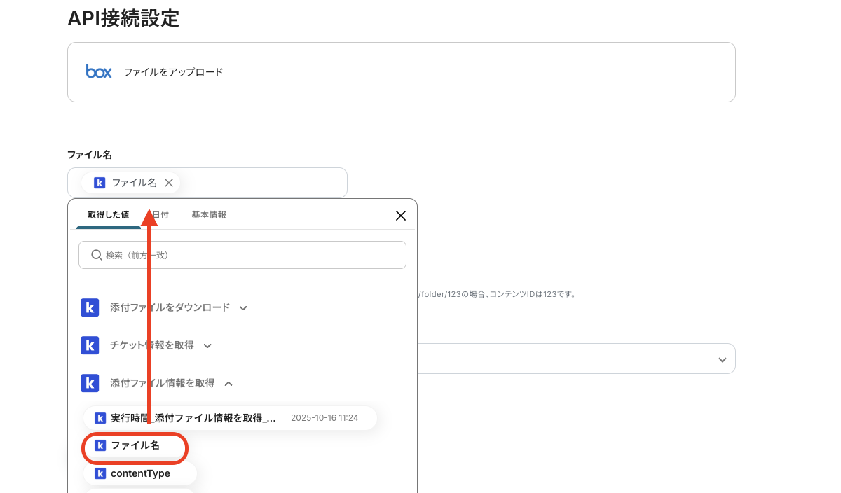Click the kintone icon on the ファイル名 chip
The image size is (841, 493).
(99, 182)
